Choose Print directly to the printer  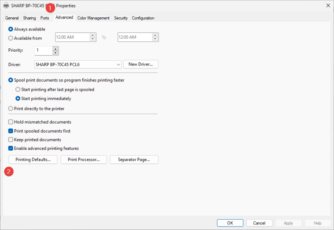point(11,109)
